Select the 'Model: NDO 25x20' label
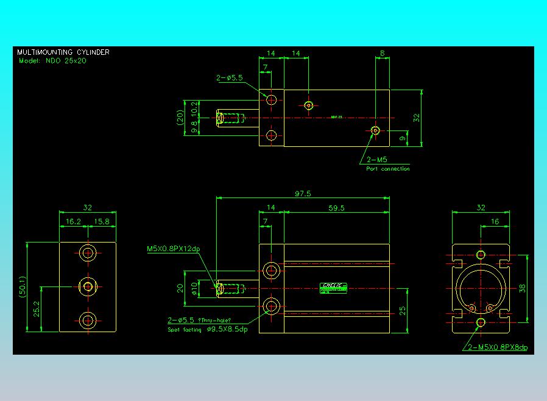 [52, 61]
